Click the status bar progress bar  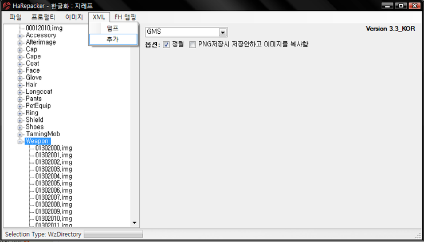(113, 234)
